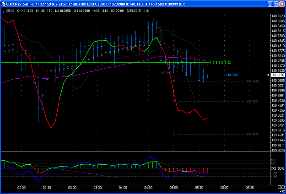This screenshot has width=286, height=194.
Task: Click the S:59.7015 value in data line
Action: coord(134,11)
